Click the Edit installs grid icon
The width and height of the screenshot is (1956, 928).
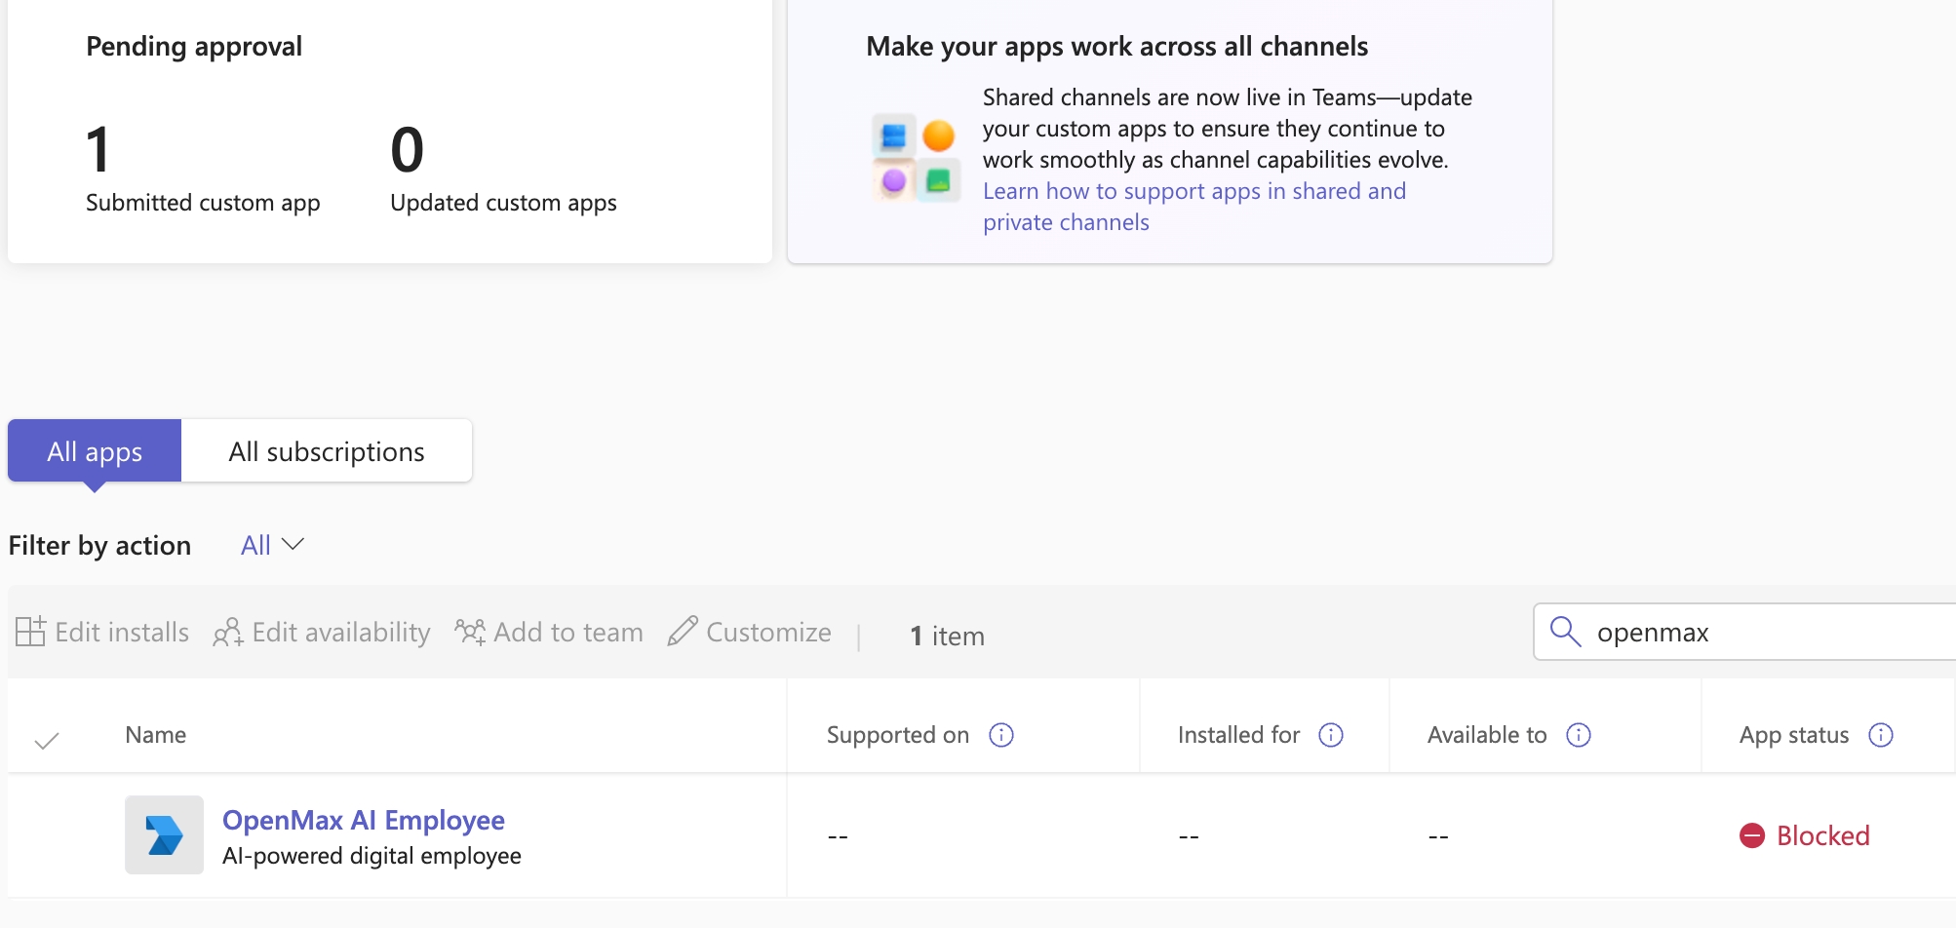coord(30,632)
